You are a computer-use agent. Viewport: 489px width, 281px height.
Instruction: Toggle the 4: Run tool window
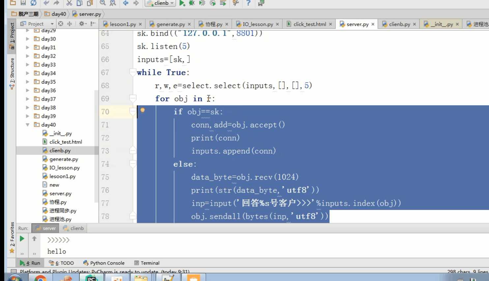tap(30, 263)
